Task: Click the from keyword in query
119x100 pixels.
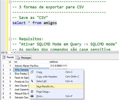Action: coord(37,23)
